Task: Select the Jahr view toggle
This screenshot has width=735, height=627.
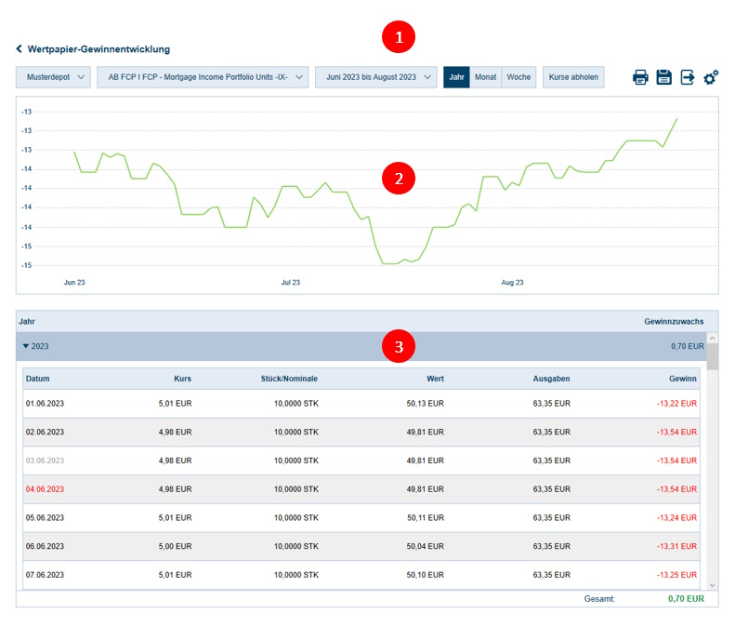Action: pos(456,77)
